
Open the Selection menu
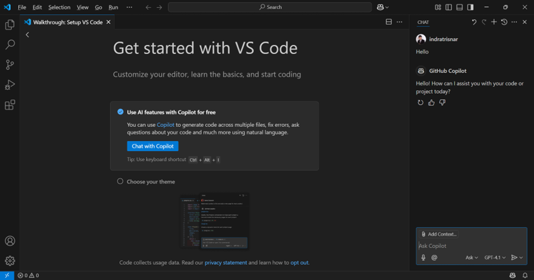coord(59,7)
